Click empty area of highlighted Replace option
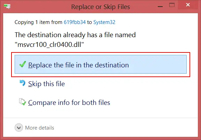The width and height of the screenshot is (201, 140). pyautogui.click(x=158, y=64)
